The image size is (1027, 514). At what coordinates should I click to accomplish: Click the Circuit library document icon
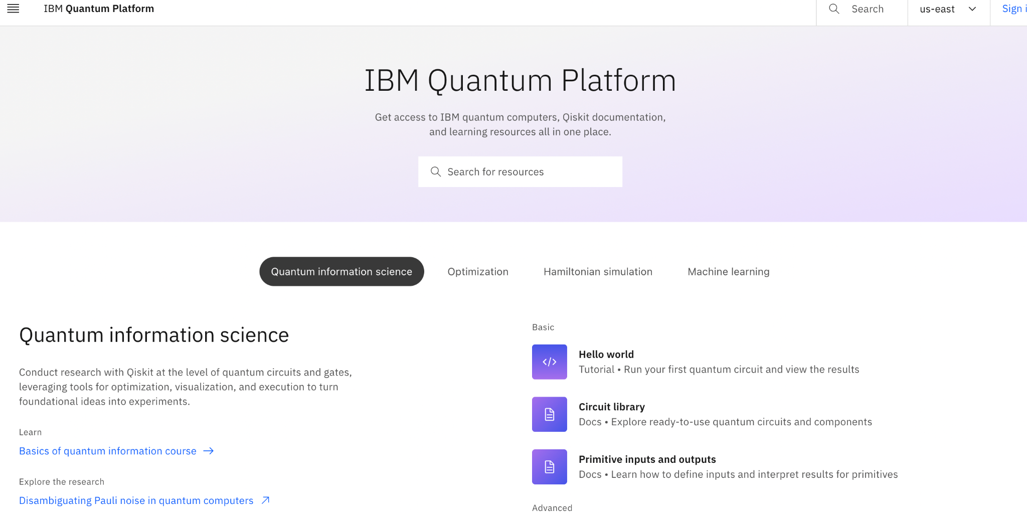[x=550, y=414]
